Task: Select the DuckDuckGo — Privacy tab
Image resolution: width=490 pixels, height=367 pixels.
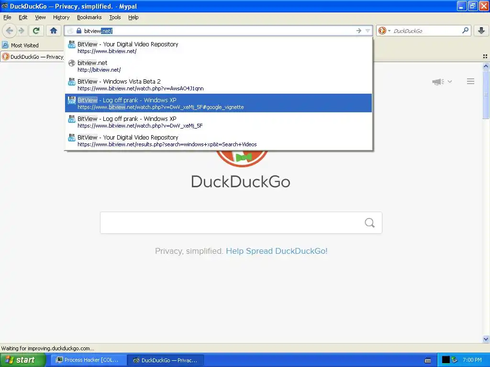Action: (33, 57)
